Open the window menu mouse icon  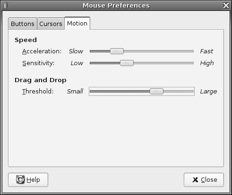tap(6, 6)
